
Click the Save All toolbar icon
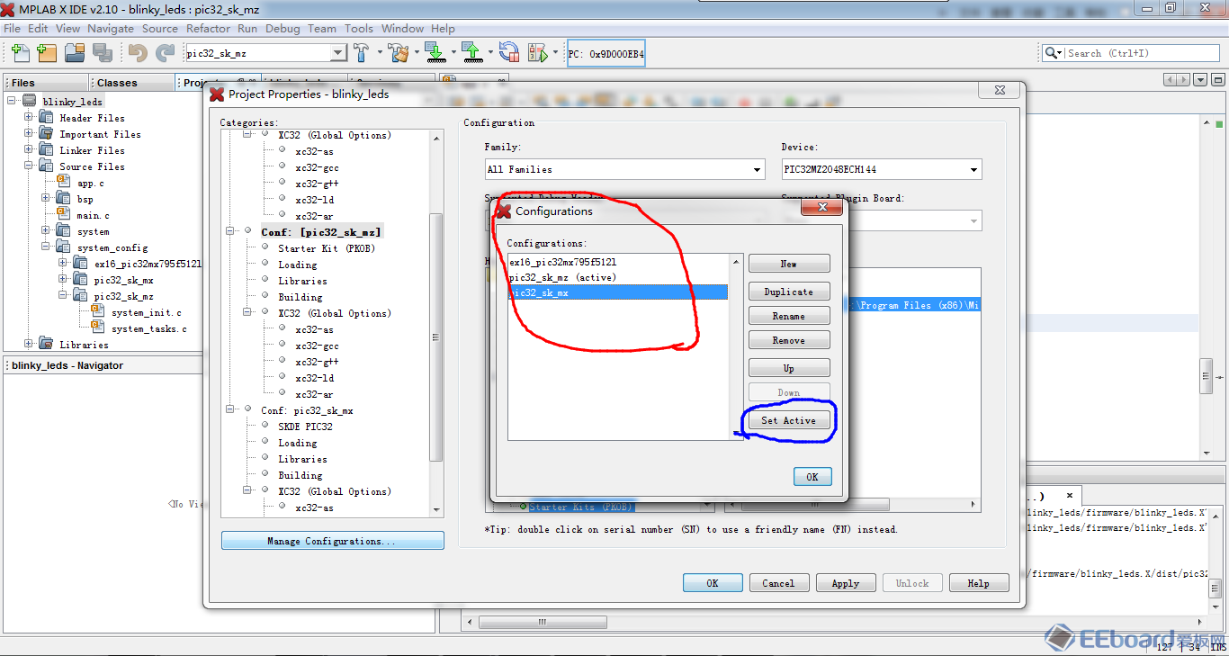[x=102, y=53]
